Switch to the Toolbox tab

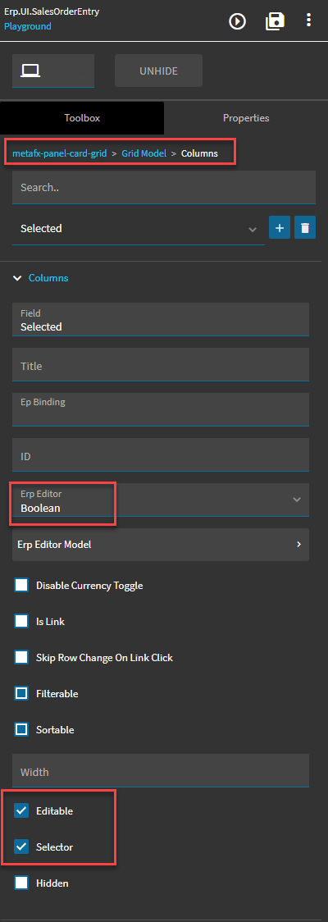click(82, 118)
